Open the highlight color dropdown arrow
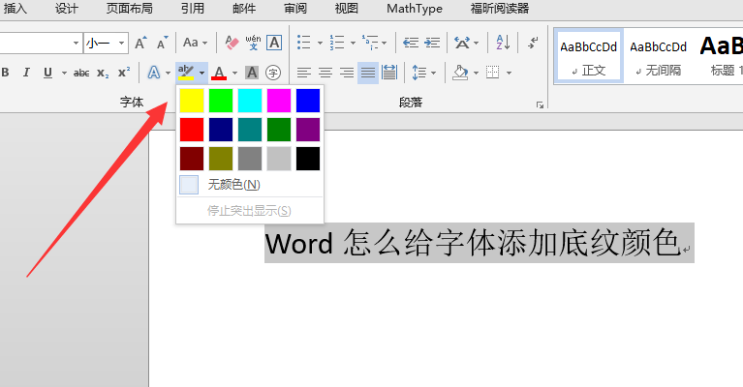The width and height of the screenshot is (743, 387). point(201,73)
